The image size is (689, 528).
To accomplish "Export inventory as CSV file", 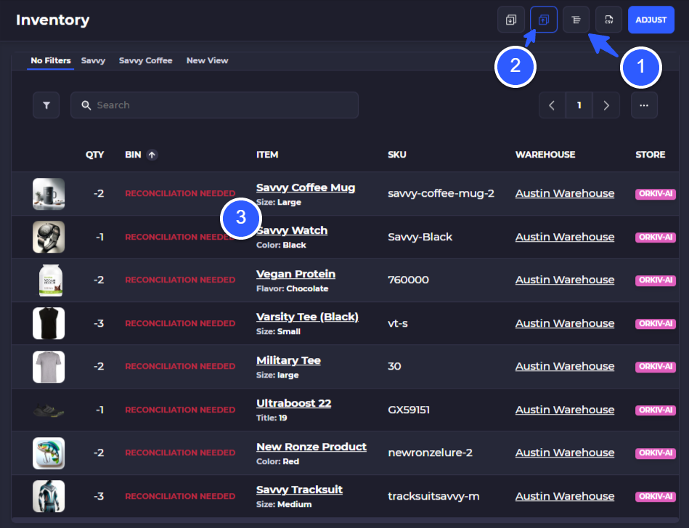I will point(608,20).
